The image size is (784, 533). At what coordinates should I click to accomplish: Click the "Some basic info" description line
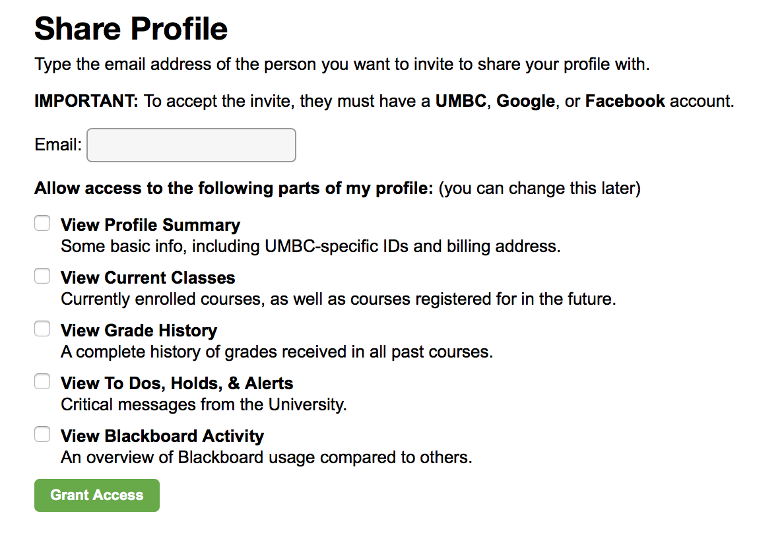(x=310, y=247)
